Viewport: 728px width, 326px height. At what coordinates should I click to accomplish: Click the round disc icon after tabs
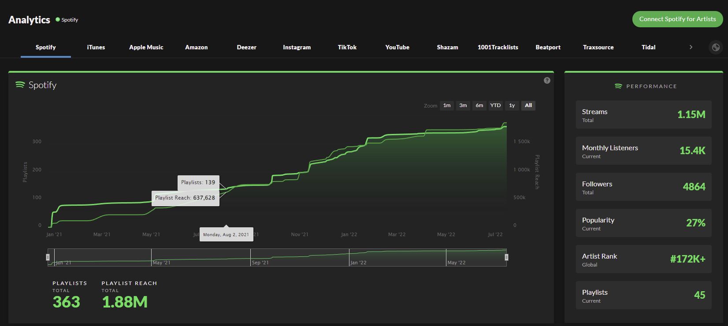[716, 47]
